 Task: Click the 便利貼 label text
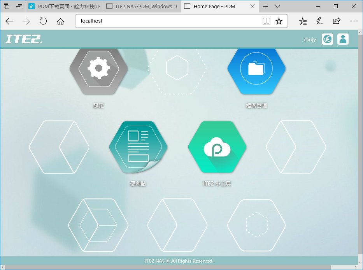(138, 184)
